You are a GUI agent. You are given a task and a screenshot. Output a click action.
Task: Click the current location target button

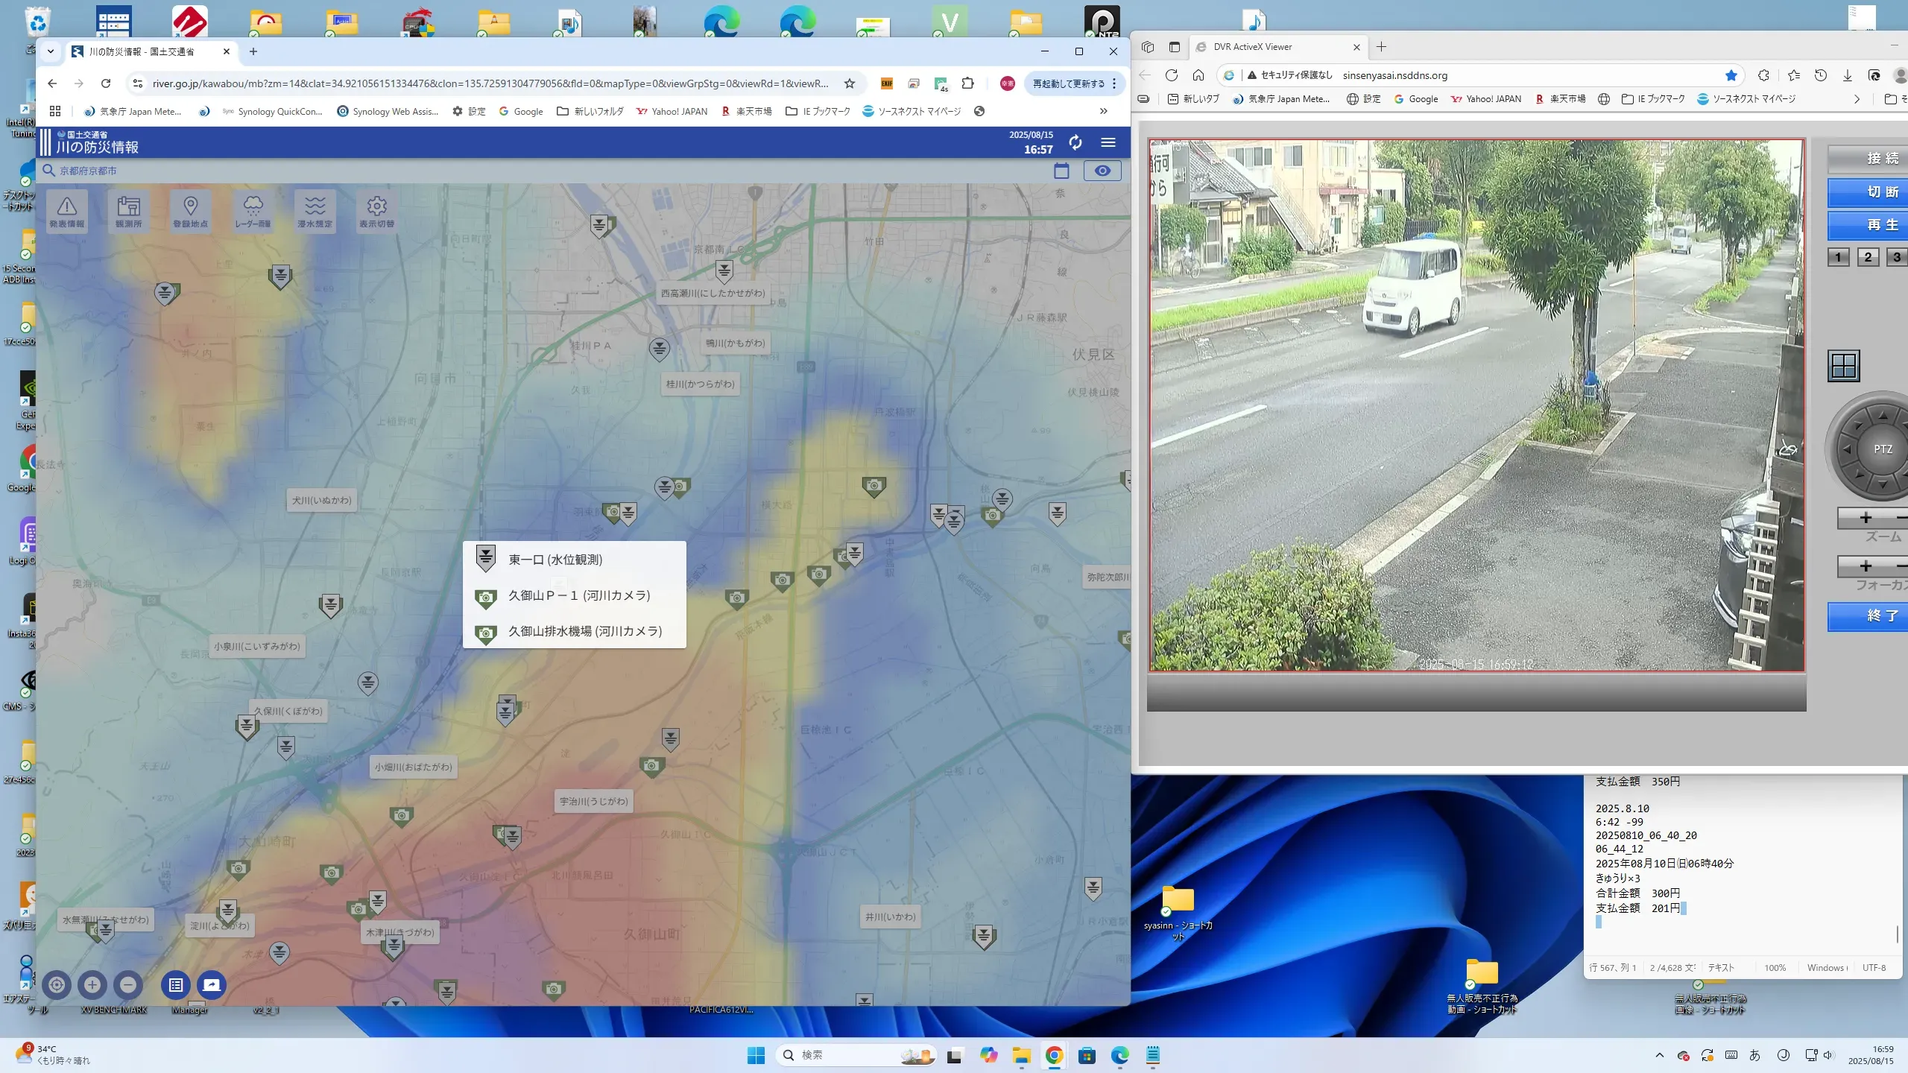pos(57,985)
